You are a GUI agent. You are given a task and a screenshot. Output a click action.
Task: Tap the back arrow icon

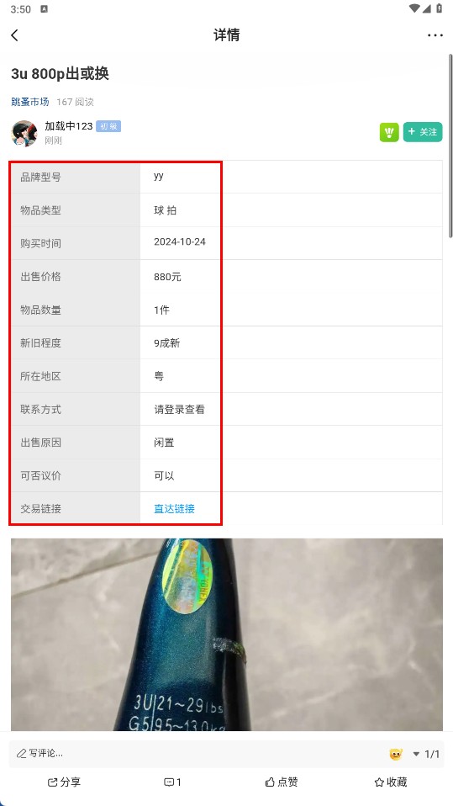[x=14, y=35]
